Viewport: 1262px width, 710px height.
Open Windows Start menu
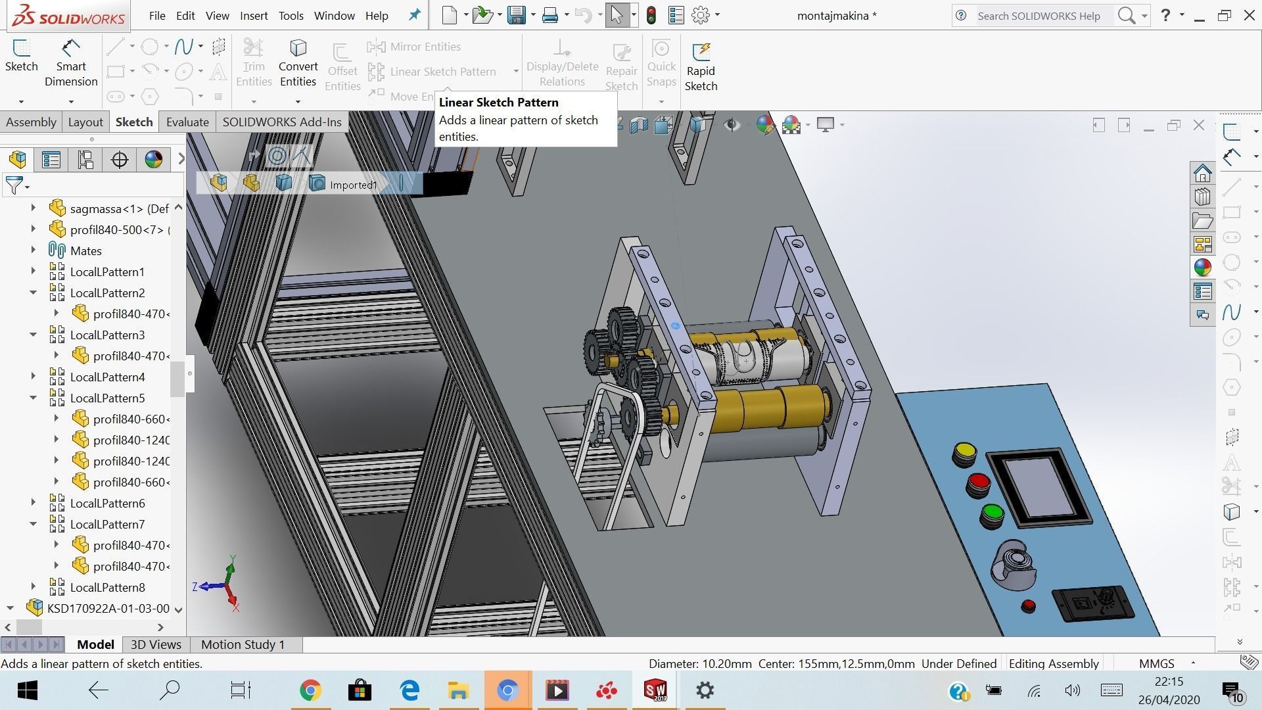coord(27,690)
